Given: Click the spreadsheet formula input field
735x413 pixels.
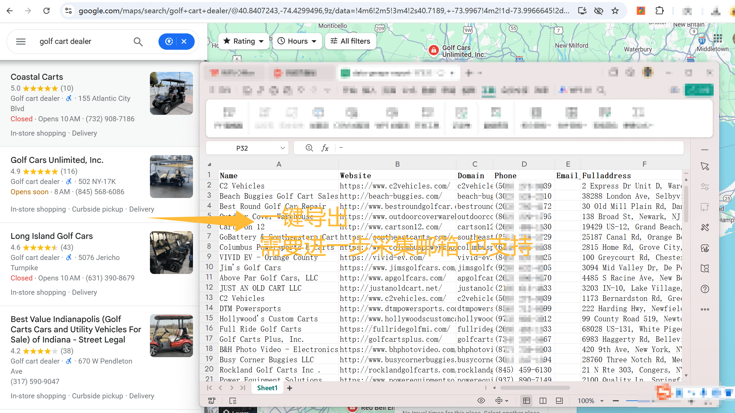Looking at the screenshot, I should pos(509,148).
